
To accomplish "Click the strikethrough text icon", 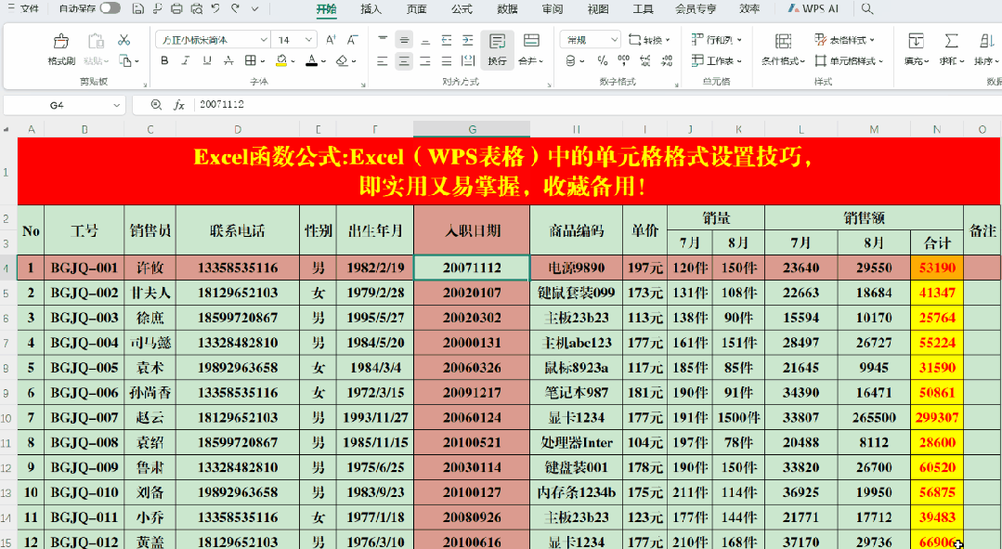I will pos(227,61).
